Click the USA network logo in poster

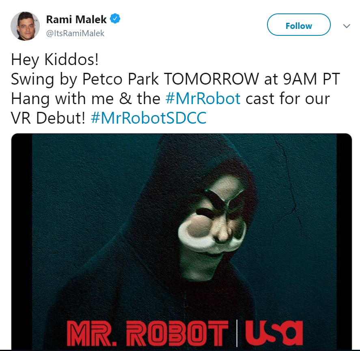tap(274, 333)
